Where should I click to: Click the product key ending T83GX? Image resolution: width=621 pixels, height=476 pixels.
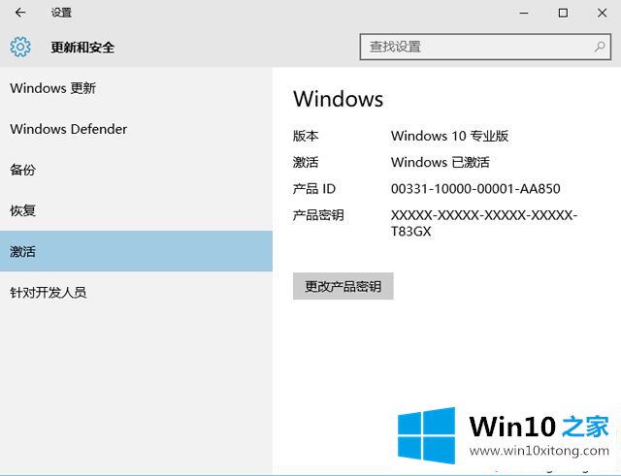[x=484, y=223]
